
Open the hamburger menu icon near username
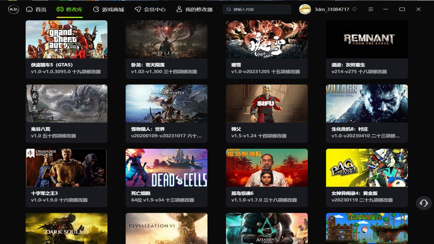[371, 9]
